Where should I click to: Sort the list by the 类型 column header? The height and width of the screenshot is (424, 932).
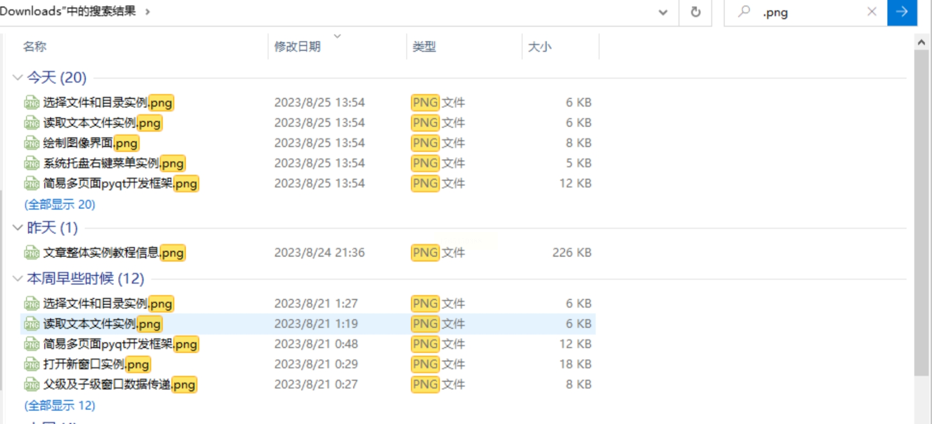(x=424, y=47)
